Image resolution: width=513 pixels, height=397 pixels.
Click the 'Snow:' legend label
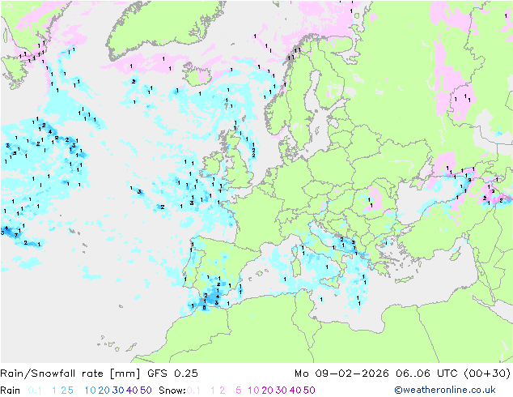172,391
